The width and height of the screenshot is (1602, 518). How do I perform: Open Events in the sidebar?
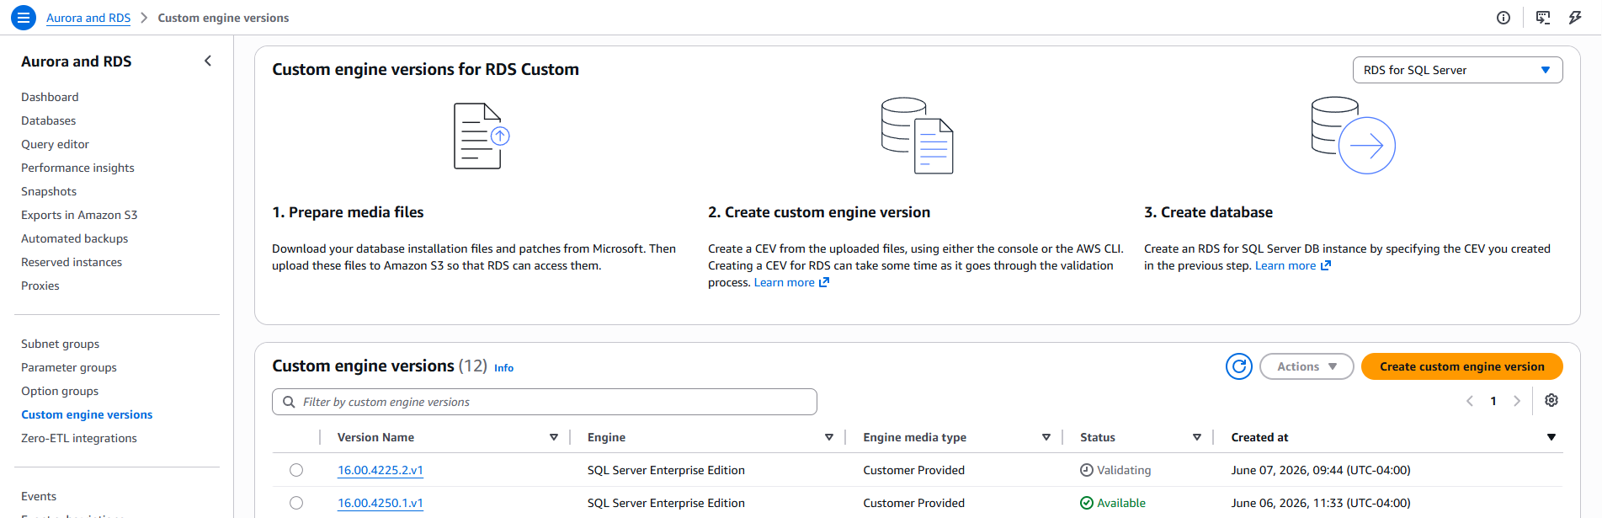pos(39,496)
